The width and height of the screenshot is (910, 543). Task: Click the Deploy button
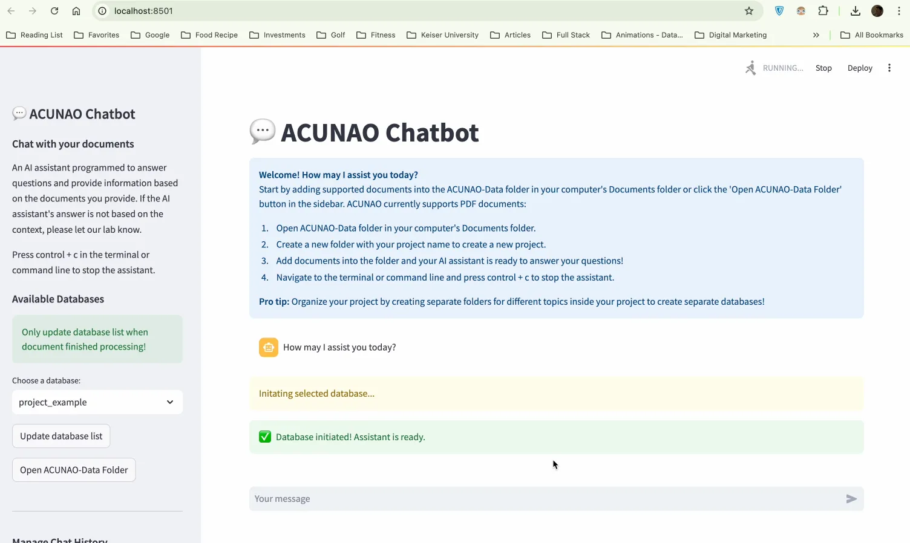[860, 68]
